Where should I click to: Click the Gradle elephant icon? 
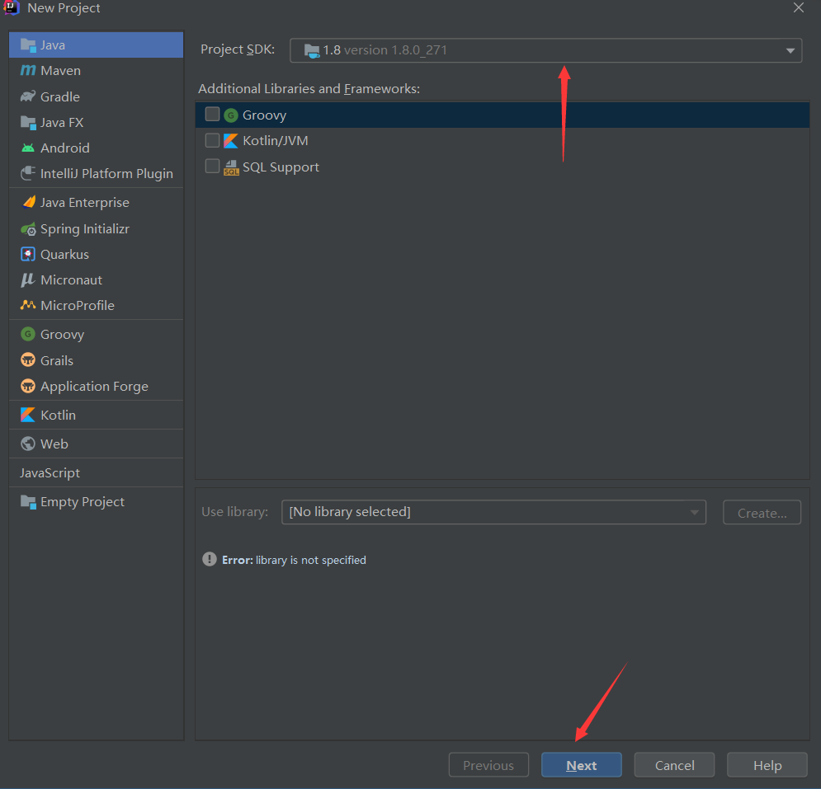(28, 96)
